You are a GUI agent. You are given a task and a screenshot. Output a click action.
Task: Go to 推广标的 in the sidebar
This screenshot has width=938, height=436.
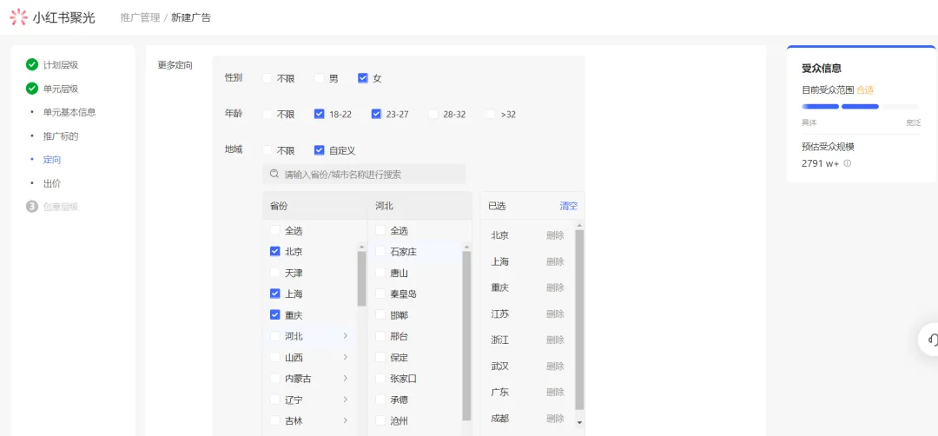pos(61,135)
